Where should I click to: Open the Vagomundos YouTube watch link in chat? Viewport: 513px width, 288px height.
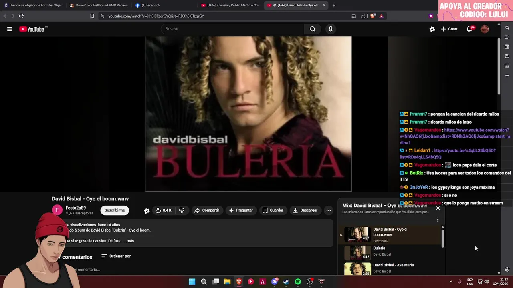(x=455, y=136)
